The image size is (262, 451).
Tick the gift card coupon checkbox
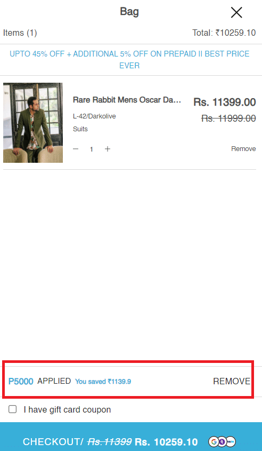12,409
